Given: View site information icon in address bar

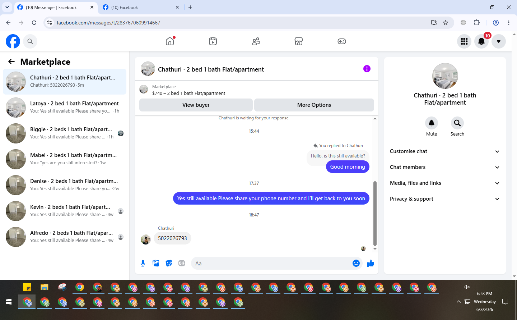Looking at the screenshot, I should coord(50,23).
